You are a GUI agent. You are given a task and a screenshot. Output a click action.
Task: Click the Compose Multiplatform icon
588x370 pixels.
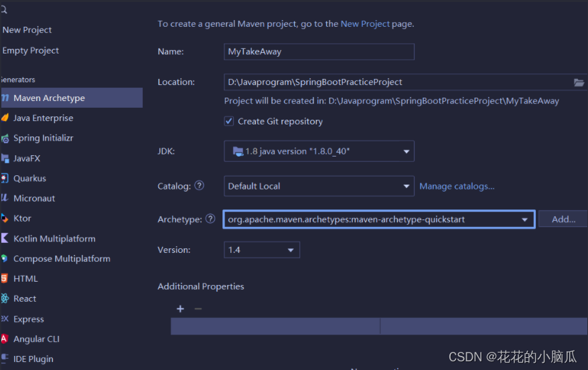pyautogui.click(x=5, y=258)
